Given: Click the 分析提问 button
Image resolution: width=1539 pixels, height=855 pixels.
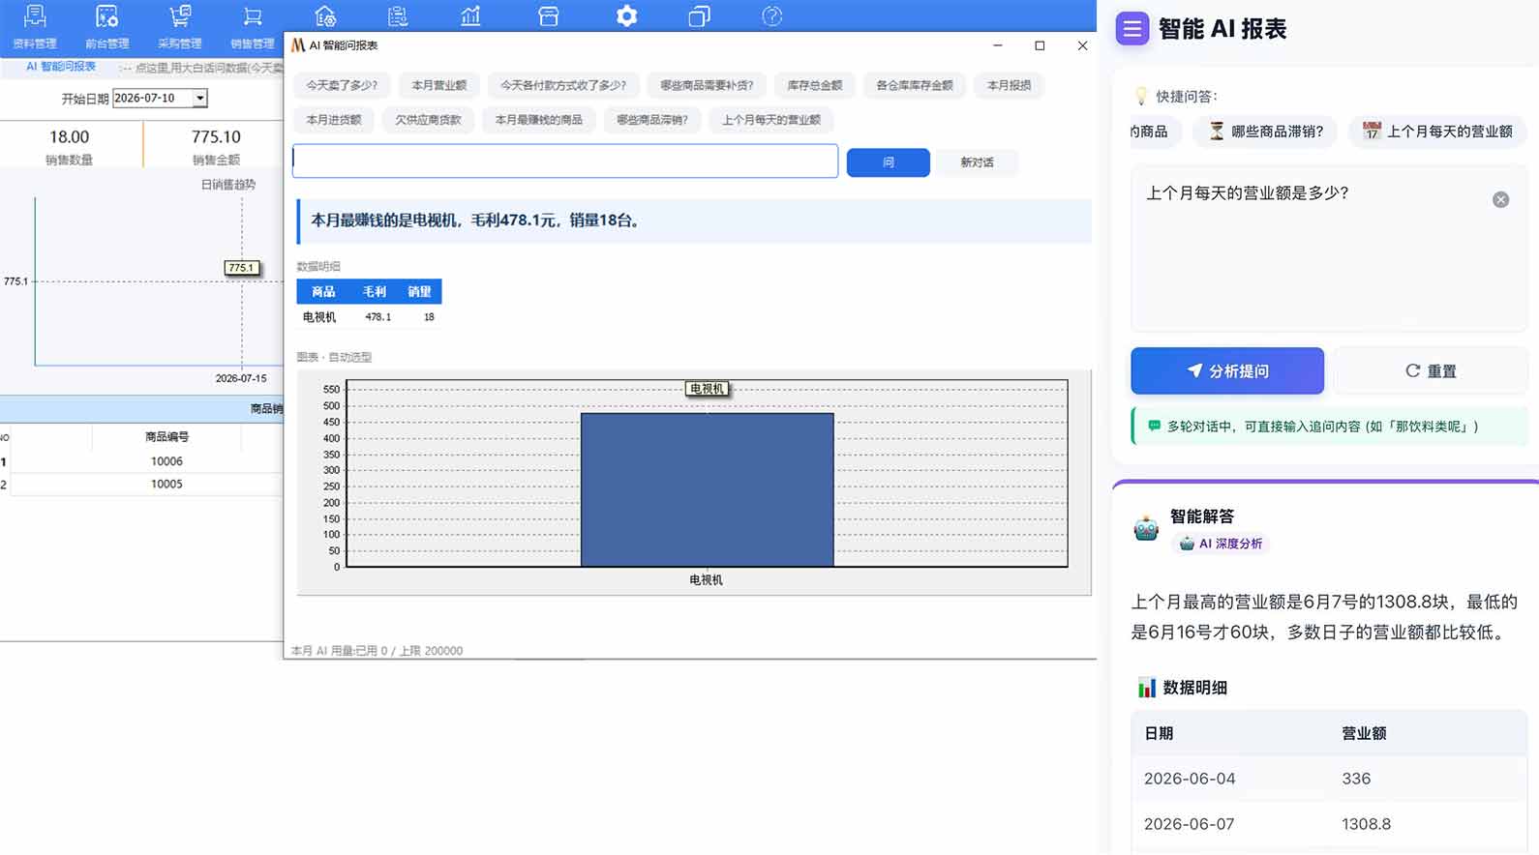Looking at the screenshot, I should (1227, 370).
